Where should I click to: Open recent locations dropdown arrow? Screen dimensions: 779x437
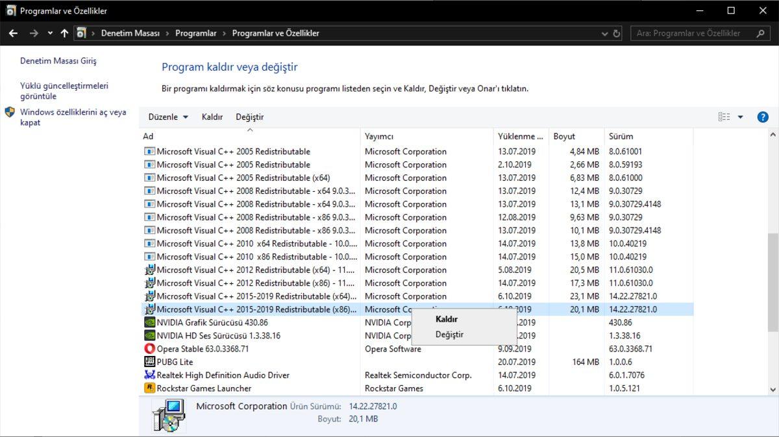click(50, 33)
